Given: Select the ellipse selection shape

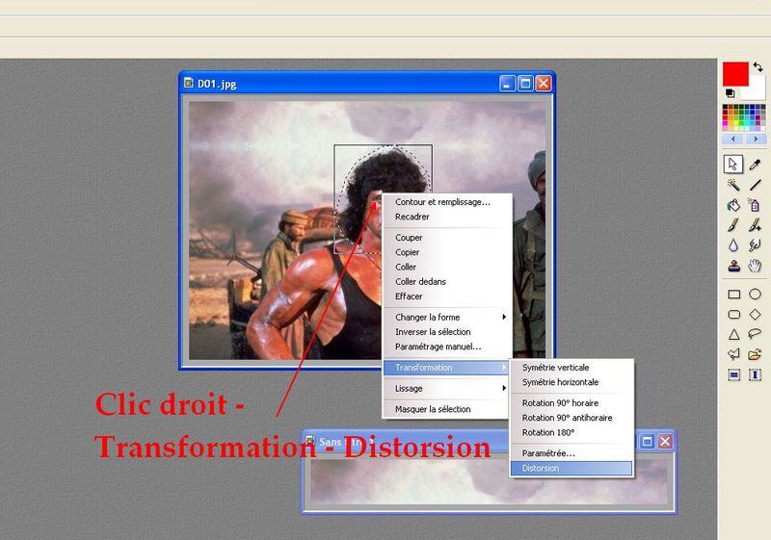Looking at the screenshot, I should tap(756, 294).
